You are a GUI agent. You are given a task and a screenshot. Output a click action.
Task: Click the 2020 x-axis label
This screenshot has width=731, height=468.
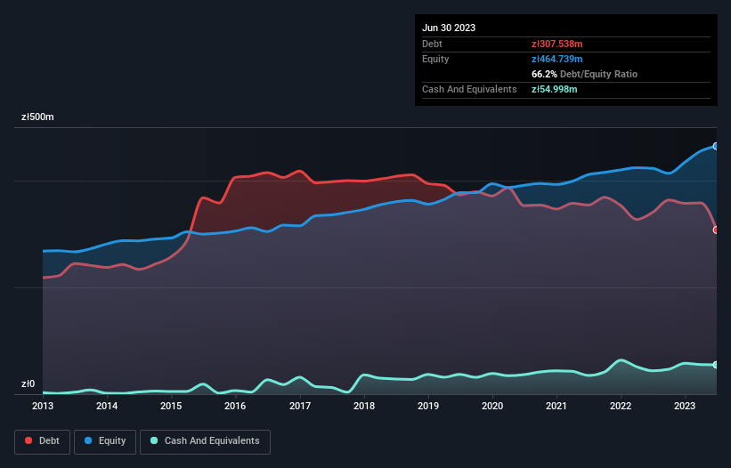(492, 406)
